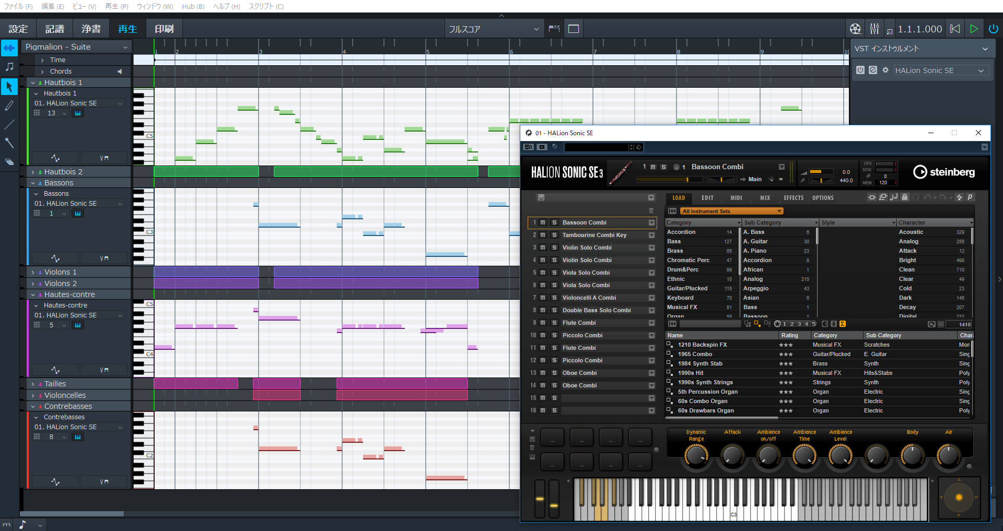
Task: Solo slot 1 Bassoon Combi in HALion
Action: tap(554, 222)
